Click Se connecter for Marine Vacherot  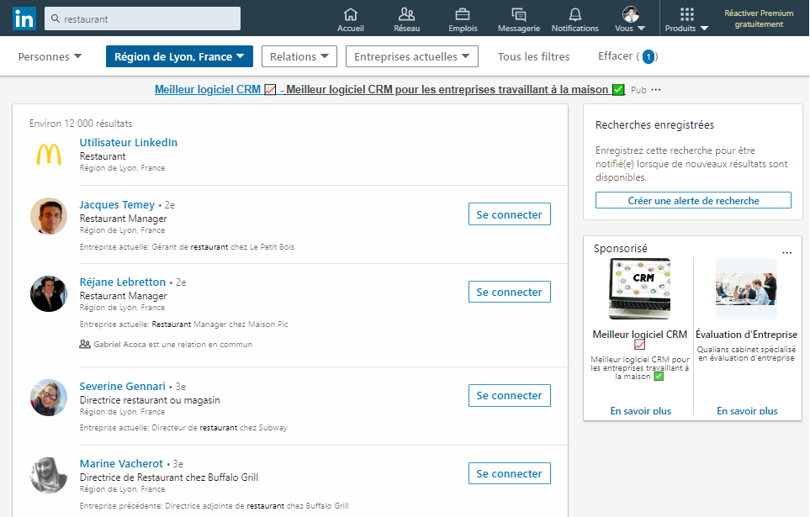[510, 473]
